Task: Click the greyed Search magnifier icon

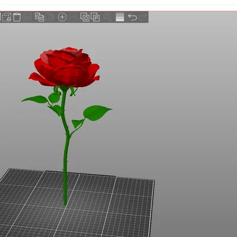Action: click(x=107, y=17)
